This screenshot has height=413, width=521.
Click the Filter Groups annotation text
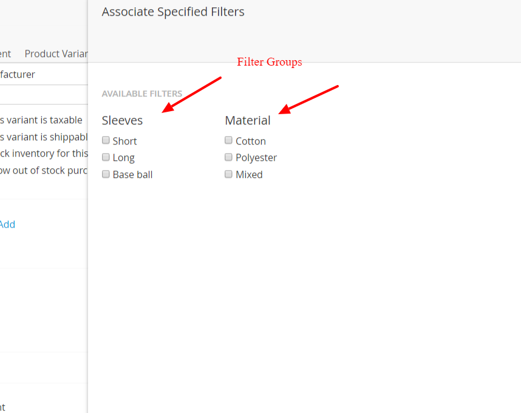(x=270, y=62)
